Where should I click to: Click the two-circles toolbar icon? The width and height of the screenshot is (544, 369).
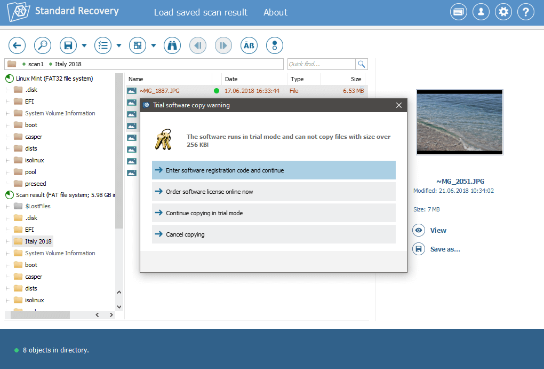pos(275,45)
